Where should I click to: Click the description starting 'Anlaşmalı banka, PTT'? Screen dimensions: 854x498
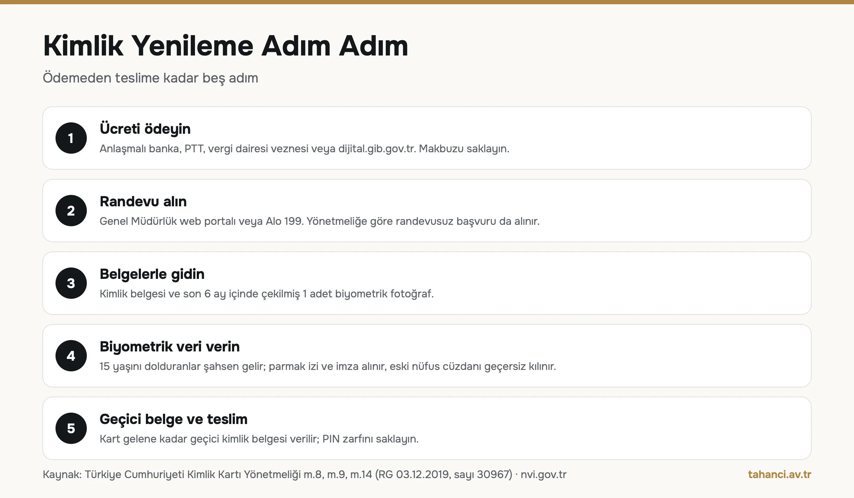pyautogui.click(x=305, y=149)
